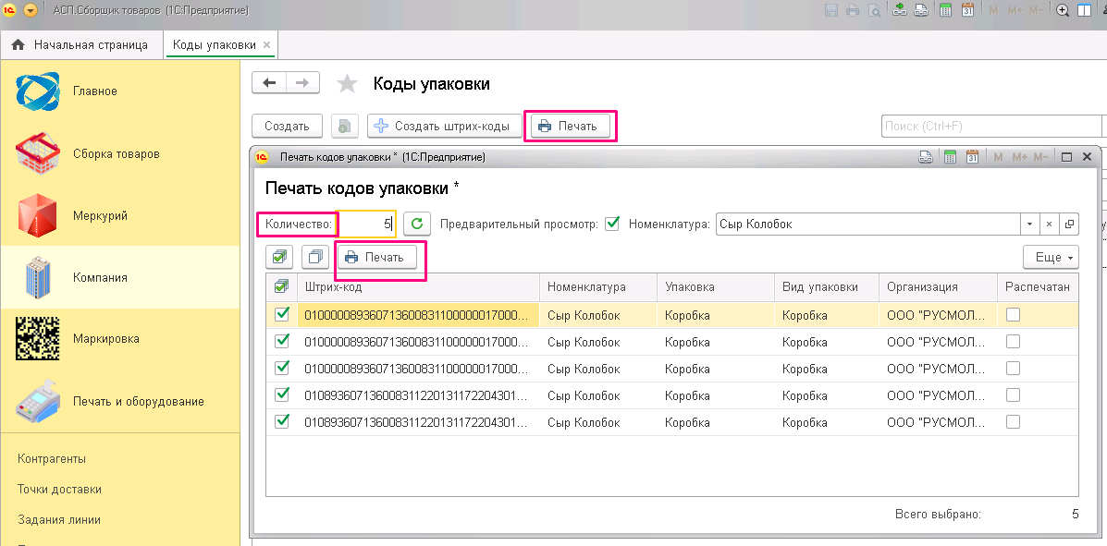1107x546 pixels.
Task: Go back with the left arrow button
Action: pos(269,83)
